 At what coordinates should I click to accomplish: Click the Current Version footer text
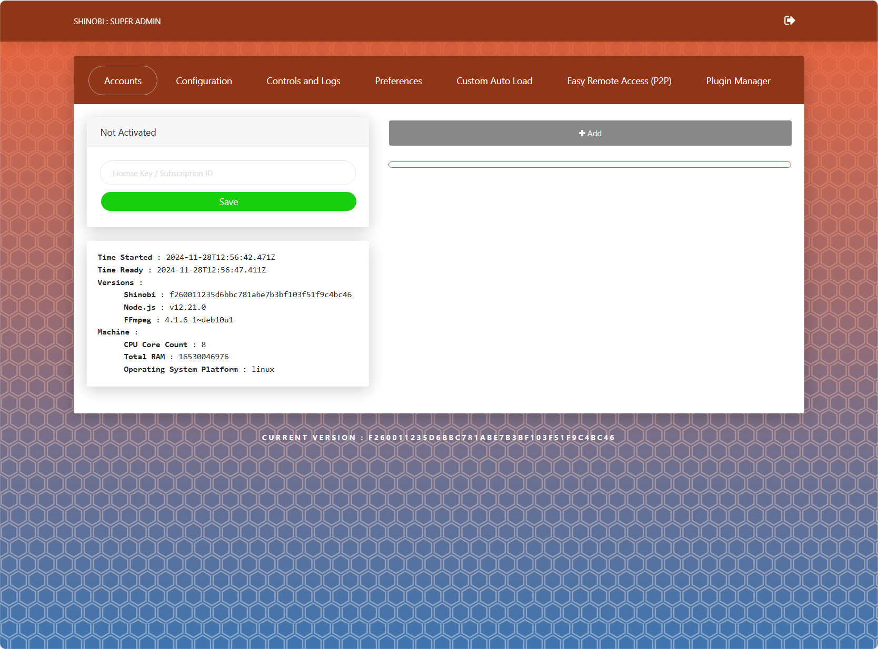[438, 438]
